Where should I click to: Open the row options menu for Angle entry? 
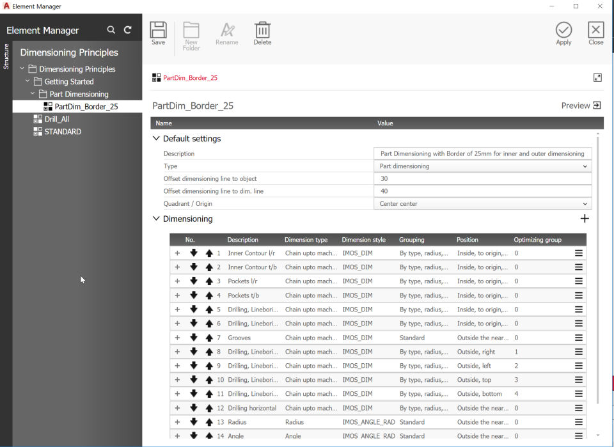[579, 436]
